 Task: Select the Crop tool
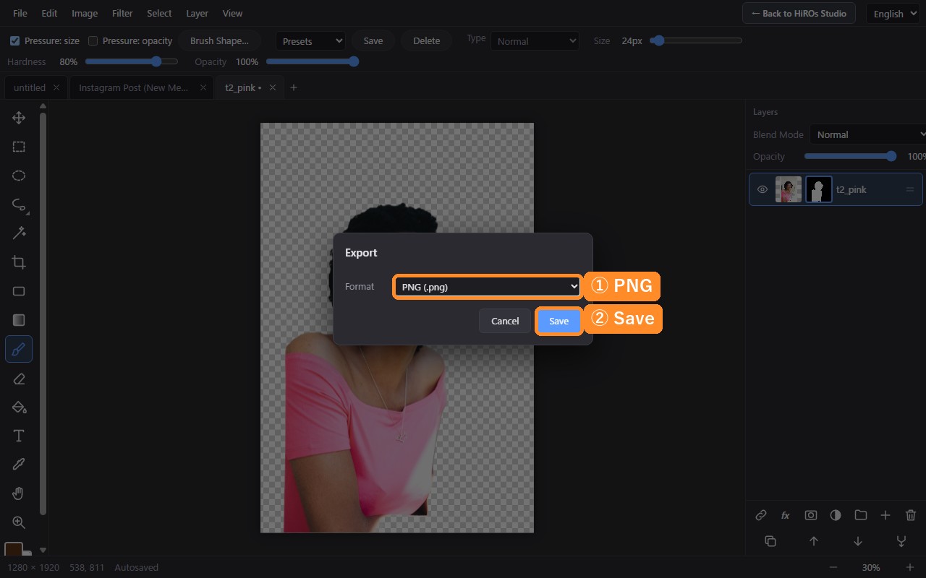click(19, 262)
